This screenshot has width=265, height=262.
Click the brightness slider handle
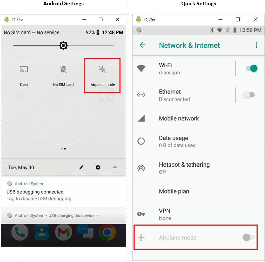[x=63, y=45]
